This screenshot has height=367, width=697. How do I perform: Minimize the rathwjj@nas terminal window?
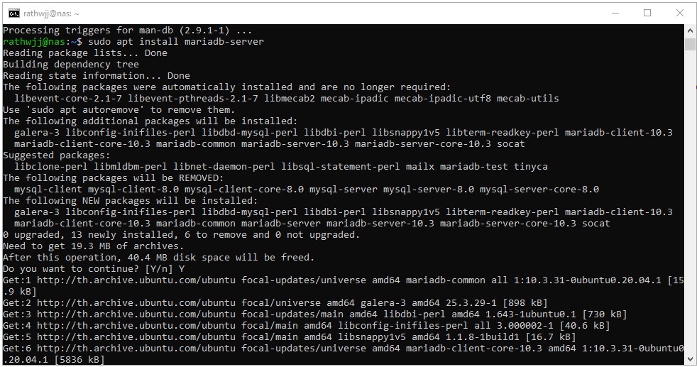[615, 13]
